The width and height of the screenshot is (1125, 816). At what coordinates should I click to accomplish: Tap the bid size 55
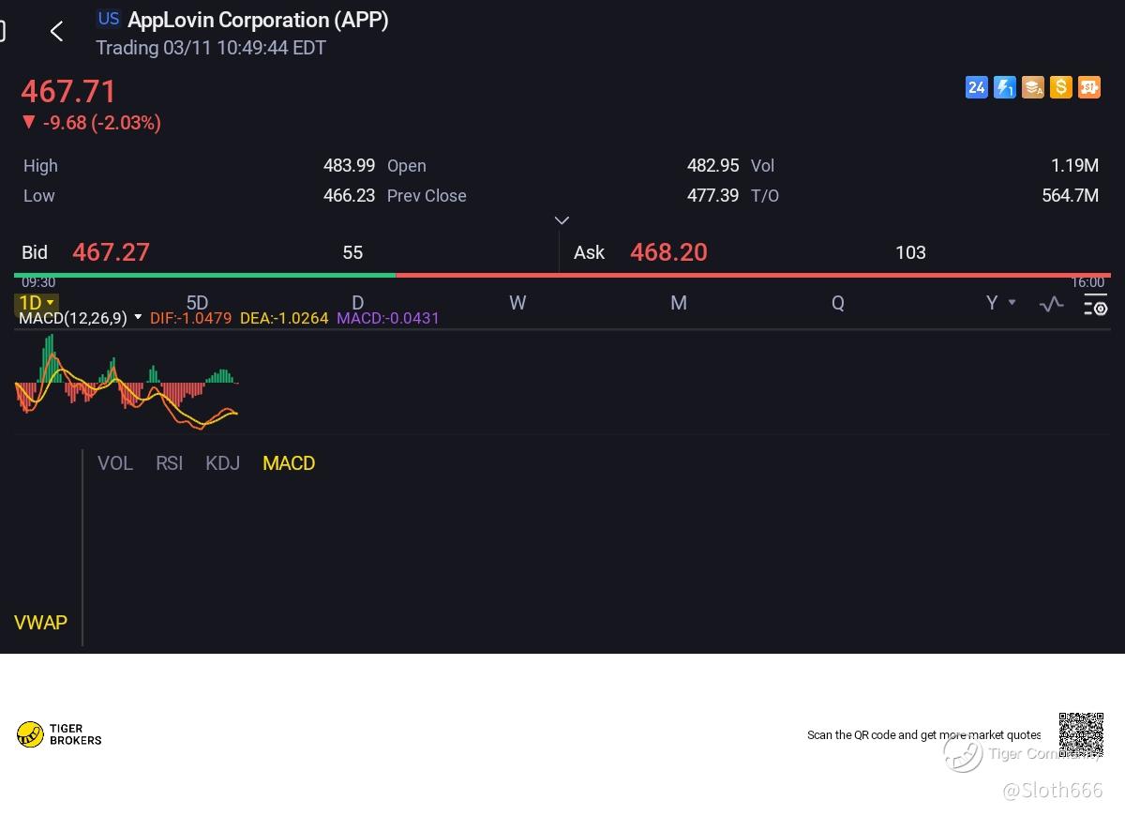click(352, 252)
